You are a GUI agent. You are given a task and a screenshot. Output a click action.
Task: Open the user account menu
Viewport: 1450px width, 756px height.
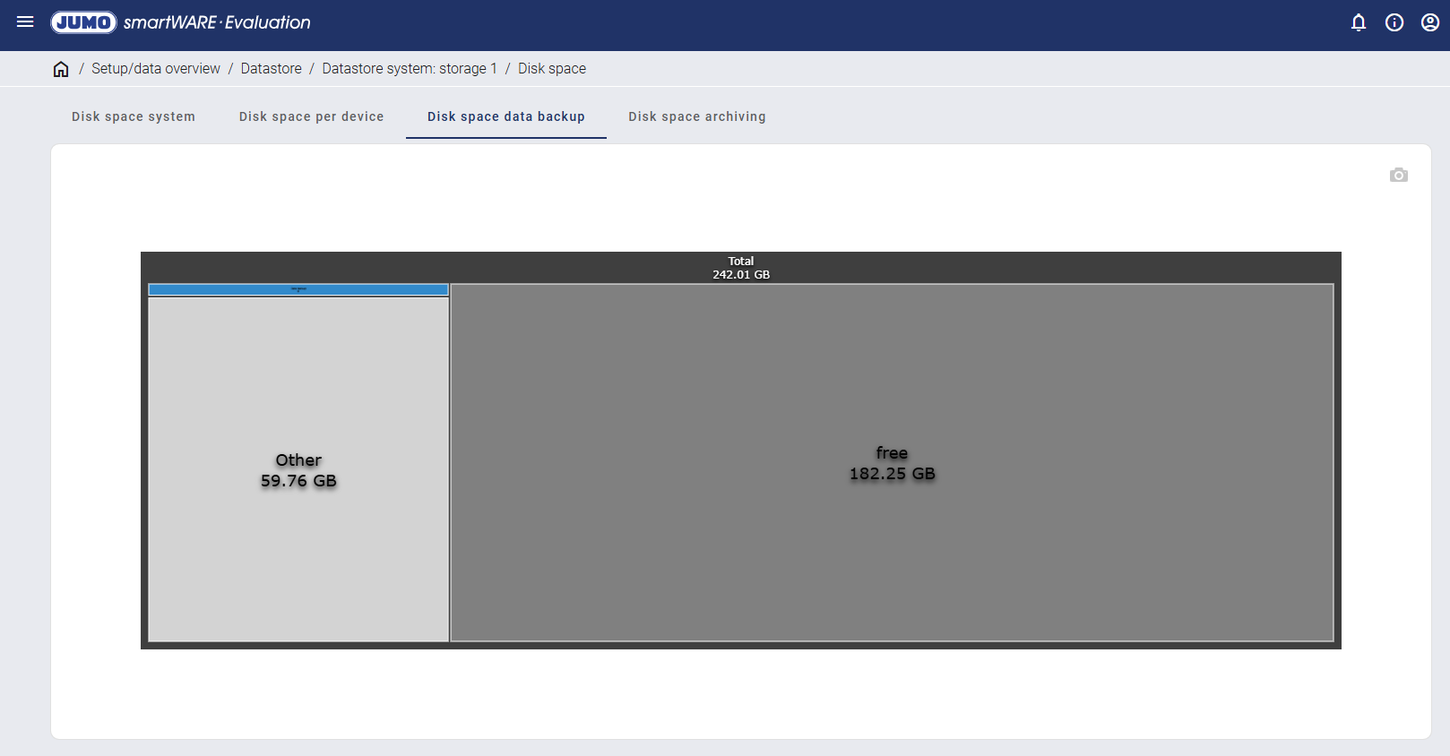click(1430, 22)
